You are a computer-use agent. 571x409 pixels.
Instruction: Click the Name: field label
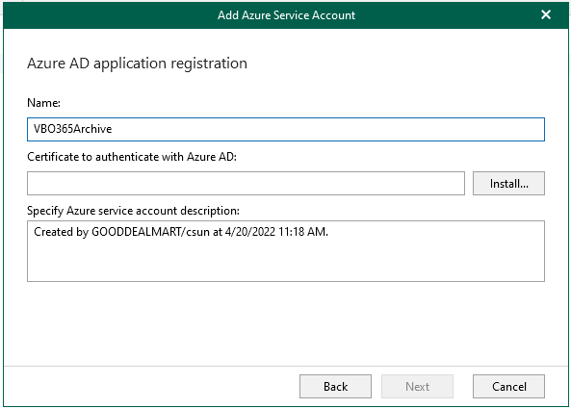pos(43,103)
